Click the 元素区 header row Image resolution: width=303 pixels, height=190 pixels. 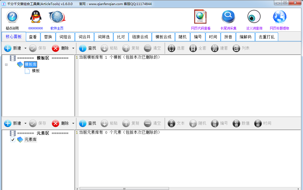point(43,133)
